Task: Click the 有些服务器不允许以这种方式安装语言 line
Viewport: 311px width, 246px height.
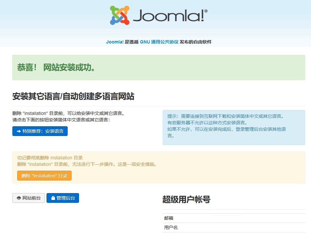Action: 207,123
